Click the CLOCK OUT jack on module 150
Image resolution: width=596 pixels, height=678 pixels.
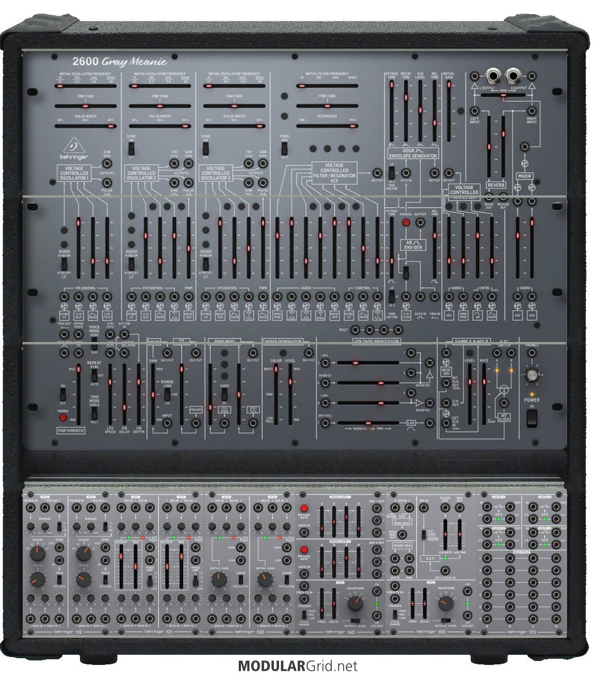pyautogui.click(x=445, y=509)
